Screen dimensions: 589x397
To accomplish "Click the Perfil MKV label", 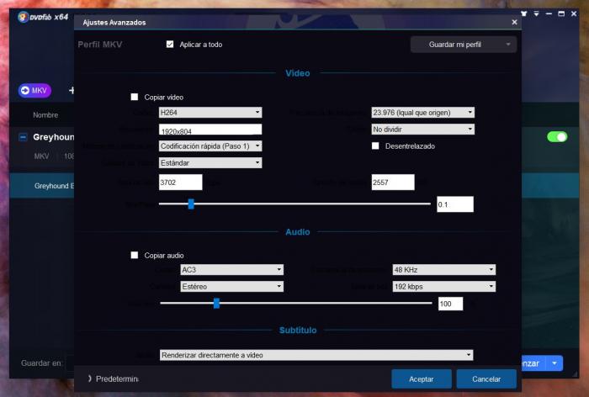I will point(100,45).
